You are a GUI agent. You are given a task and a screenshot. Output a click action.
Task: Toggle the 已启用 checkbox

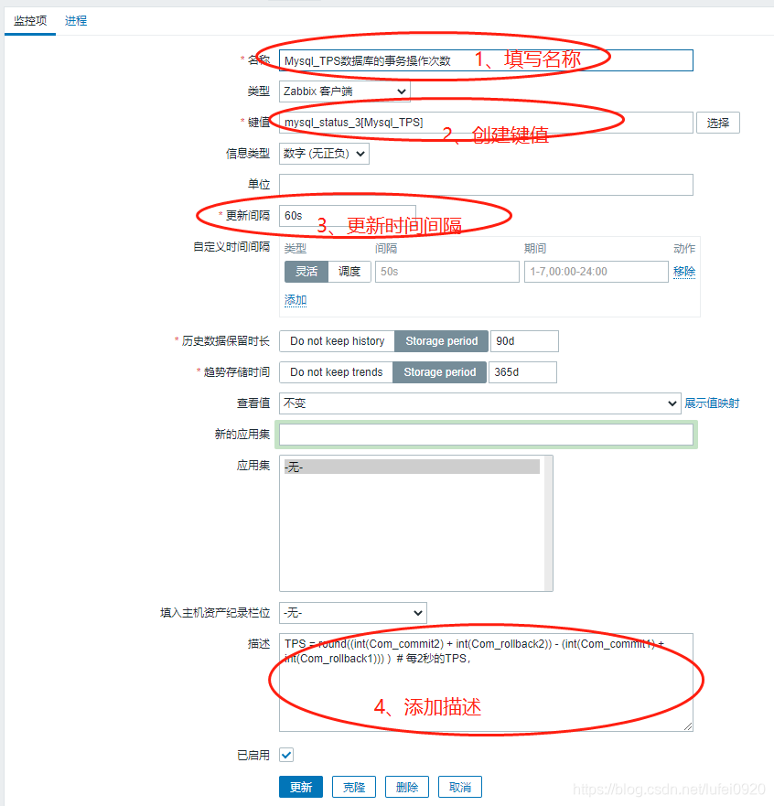click(x=286, y=755)
